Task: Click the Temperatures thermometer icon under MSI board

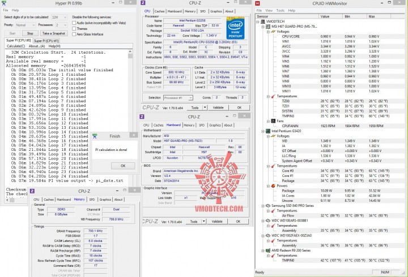Action: [x=273, y=96]
